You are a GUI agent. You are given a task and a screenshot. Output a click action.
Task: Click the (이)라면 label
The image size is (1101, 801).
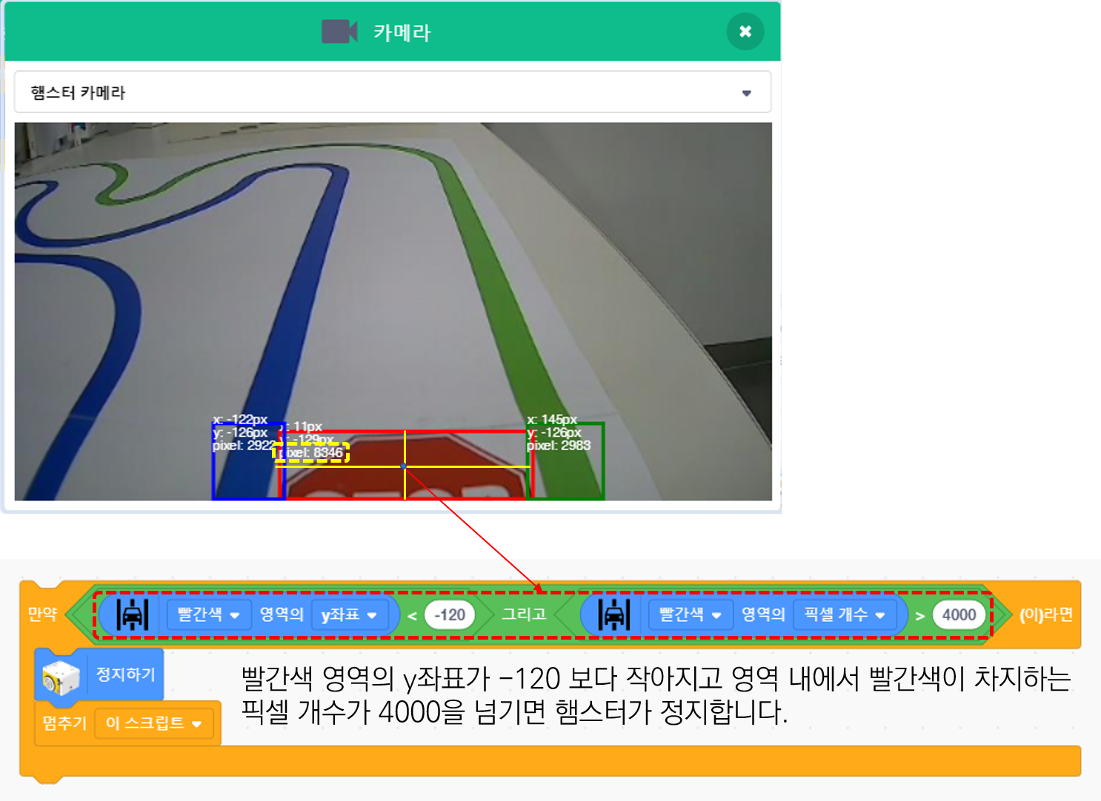click(1045, 614)
